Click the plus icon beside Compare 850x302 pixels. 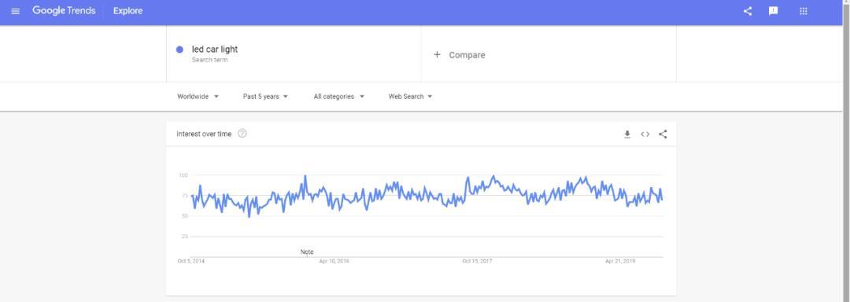point(437,55)
